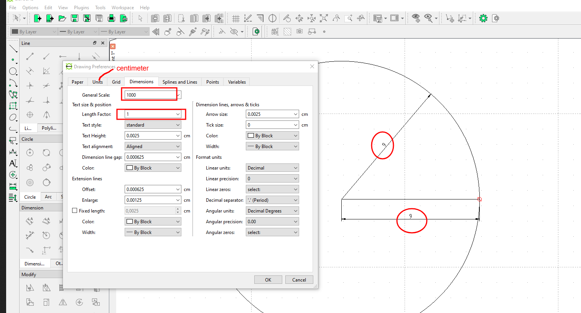Toggle the grid display icon

click(236, 18)
